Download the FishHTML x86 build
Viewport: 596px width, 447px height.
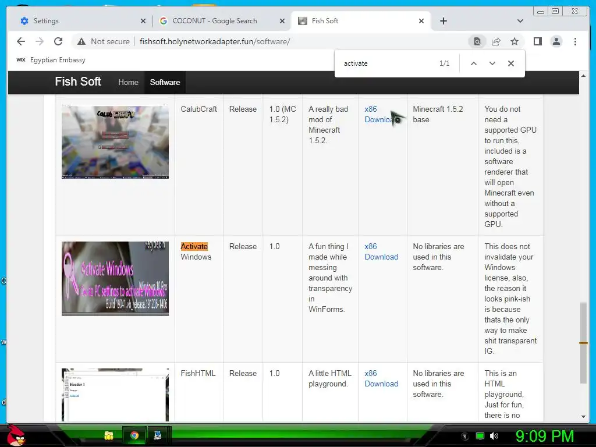click(381, 378)
